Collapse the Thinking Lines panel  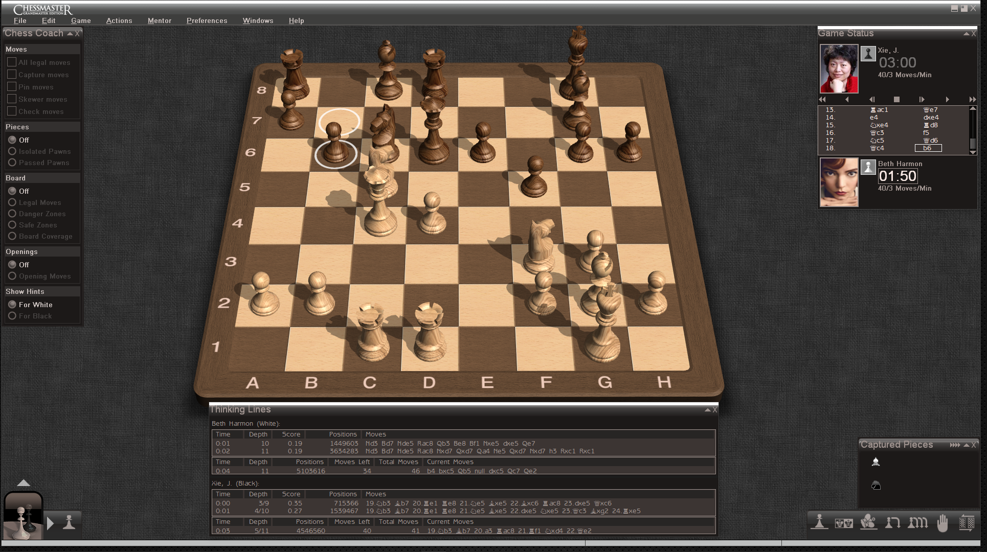[707, 410]
